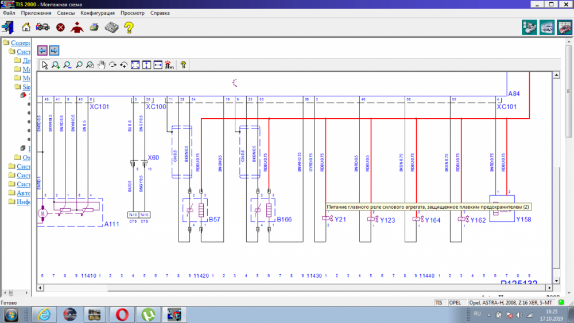Click the printer icon in main toolbar
Viewport: 574px width, 323px height.
[x=94, y=27]
